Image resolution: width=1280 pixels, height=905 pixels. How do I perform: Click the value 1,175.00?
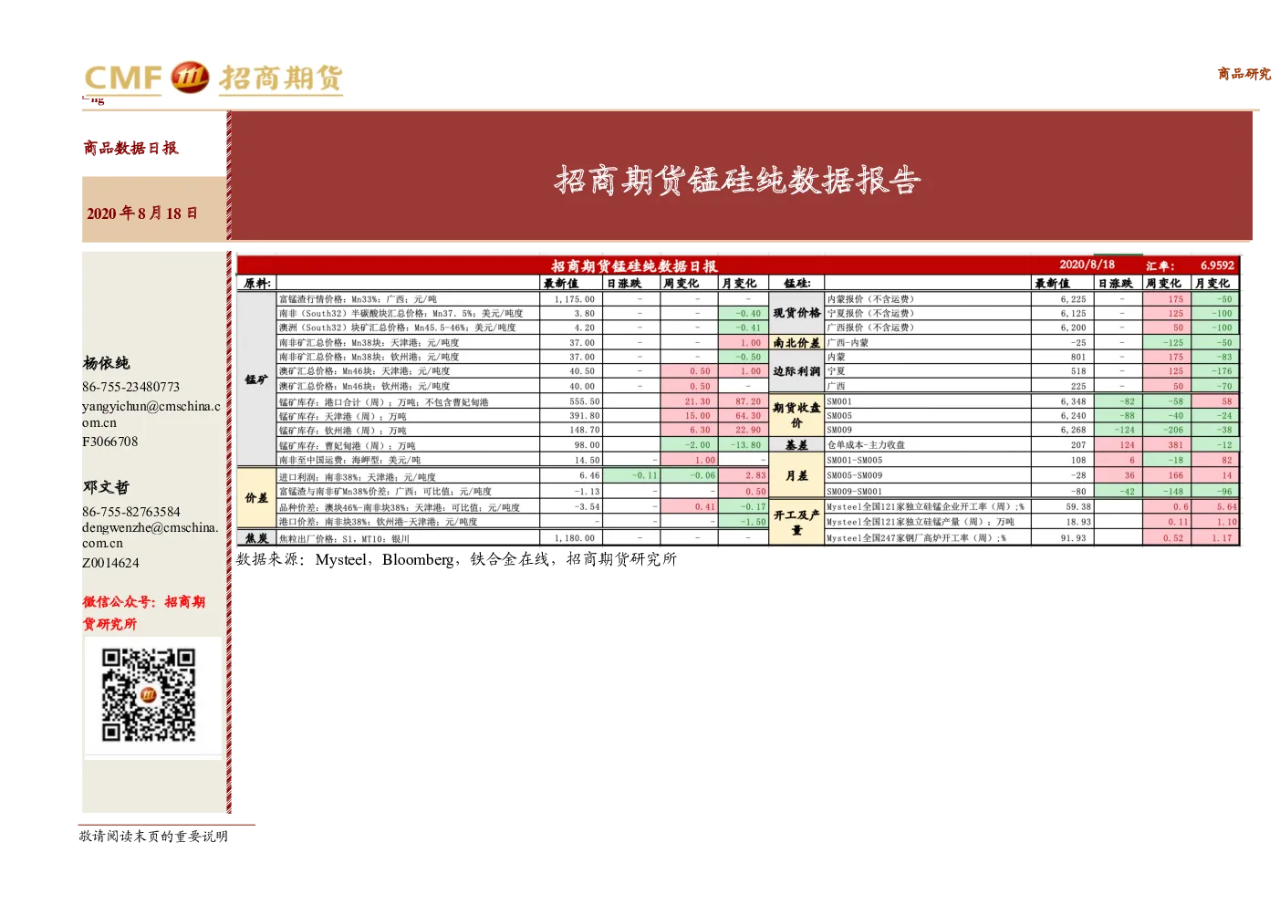(574, 299)
